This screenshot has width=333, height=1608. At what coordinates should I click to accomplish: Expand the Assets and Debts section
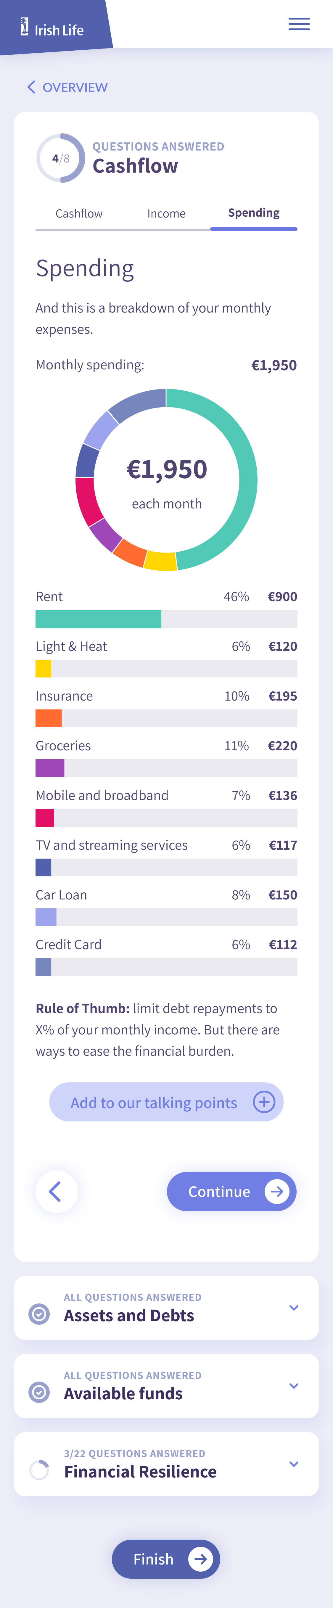point(294,1307)
